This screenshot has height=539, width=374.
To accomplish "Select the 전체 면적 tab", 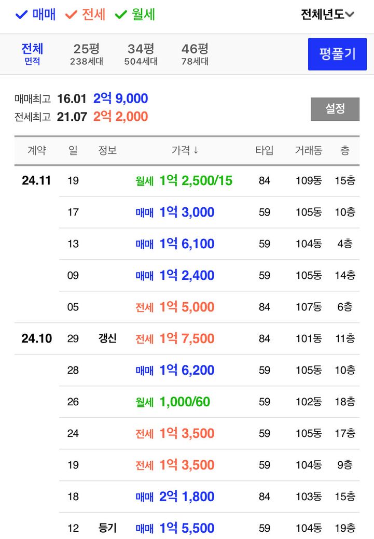I will [32, 54].
